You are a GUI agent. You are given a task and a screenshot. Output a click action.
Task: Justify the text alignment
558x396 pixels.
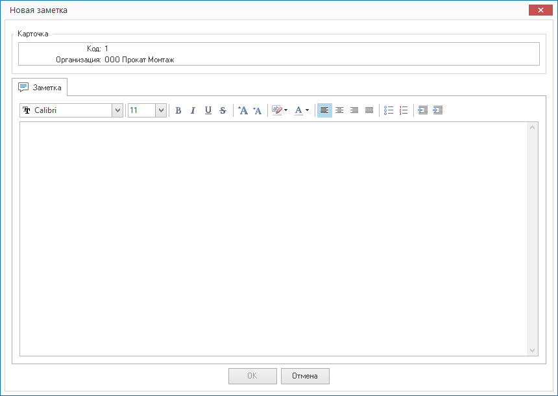click(369, 110)
